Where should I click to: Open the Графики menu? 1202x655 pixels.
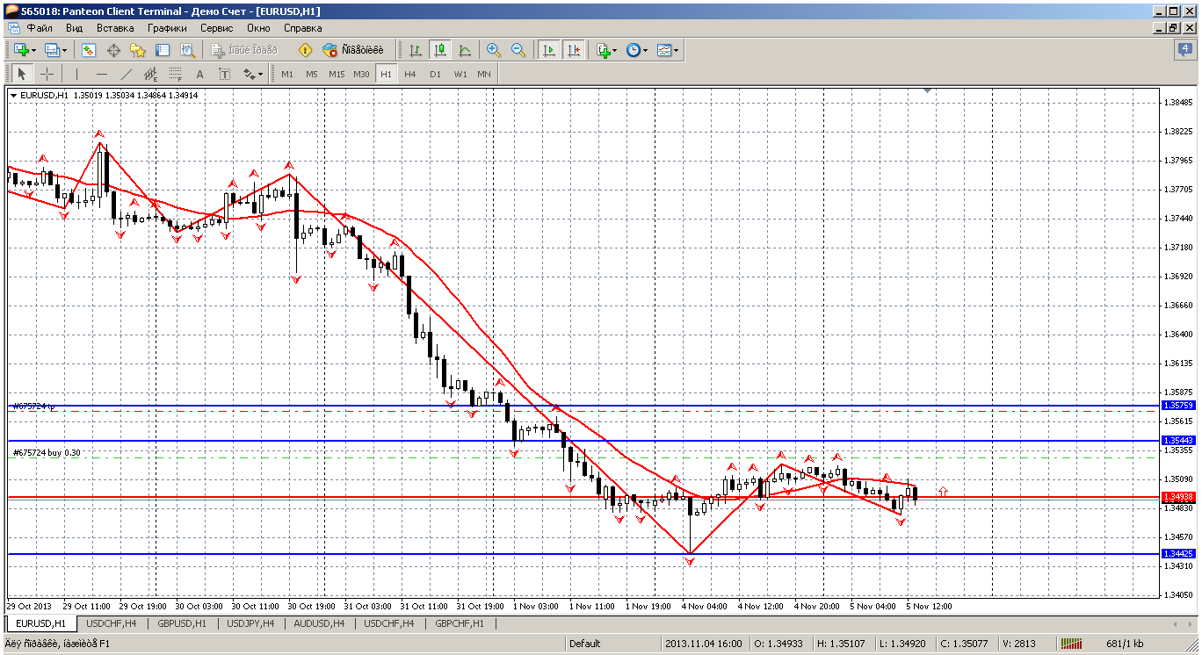pos(167,28)
